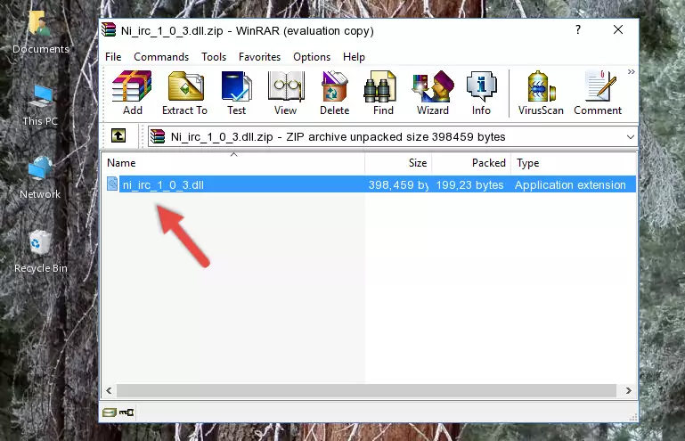The width and height of the screenshot is (685, 441).
Task: Click the horizontal scrollbar right arrow
Action: (628, 390)
